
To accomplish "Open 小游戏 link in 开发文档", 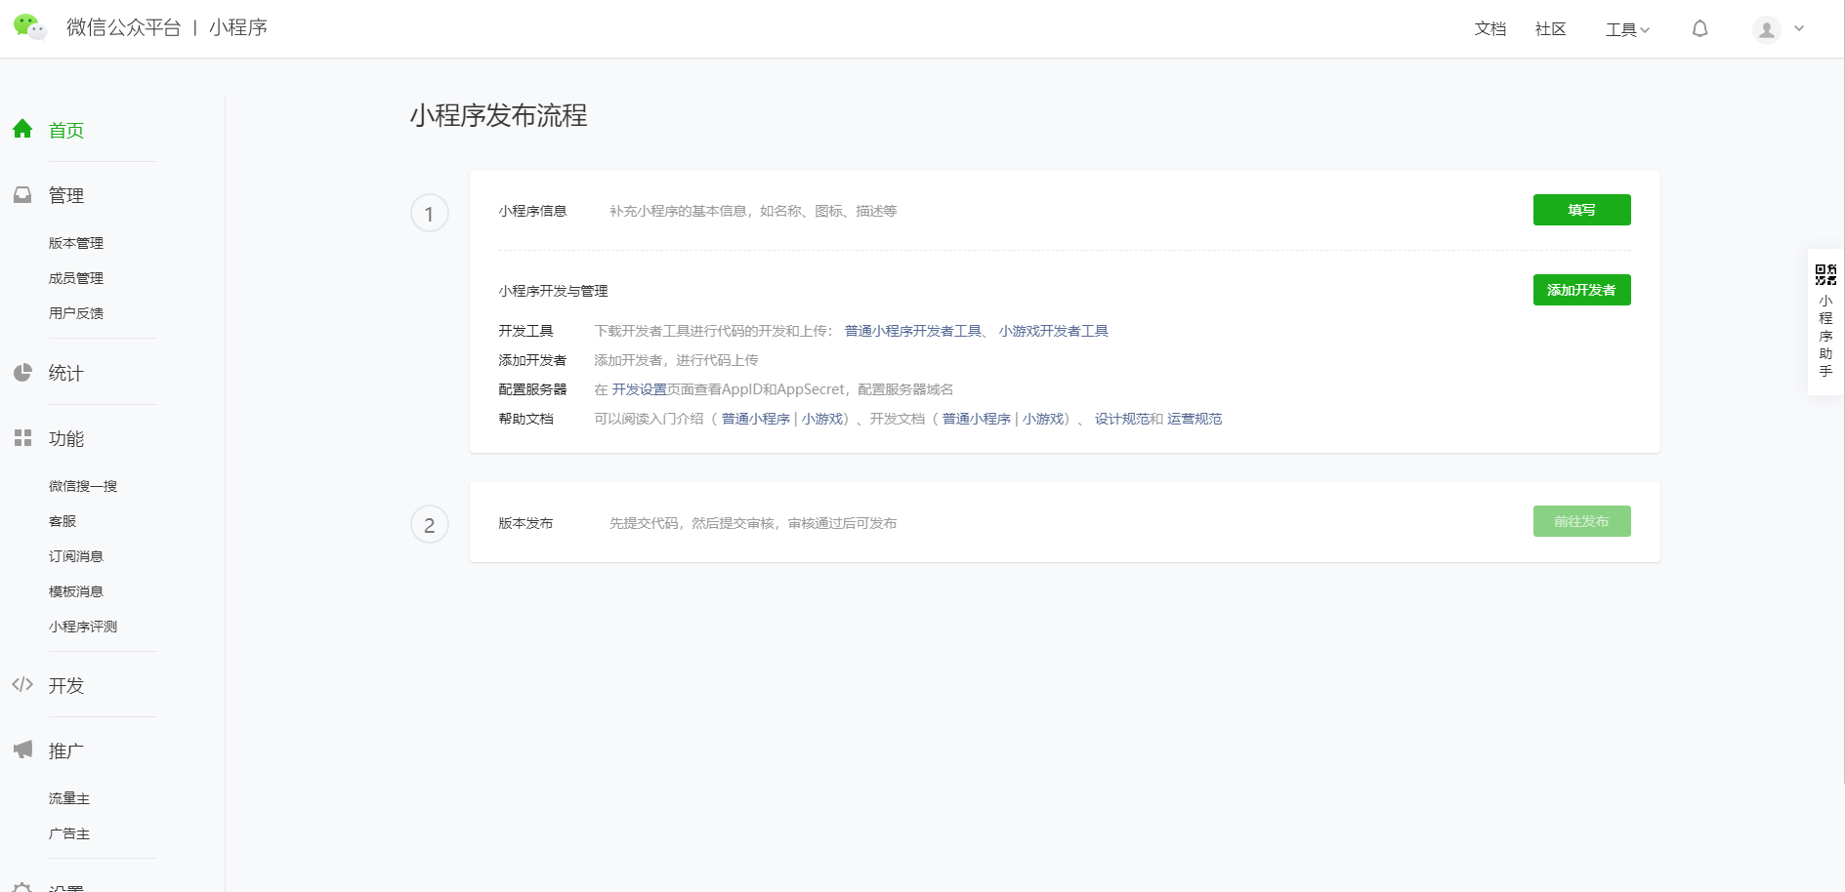I will pyautogui.click(x=1043, y=419).
